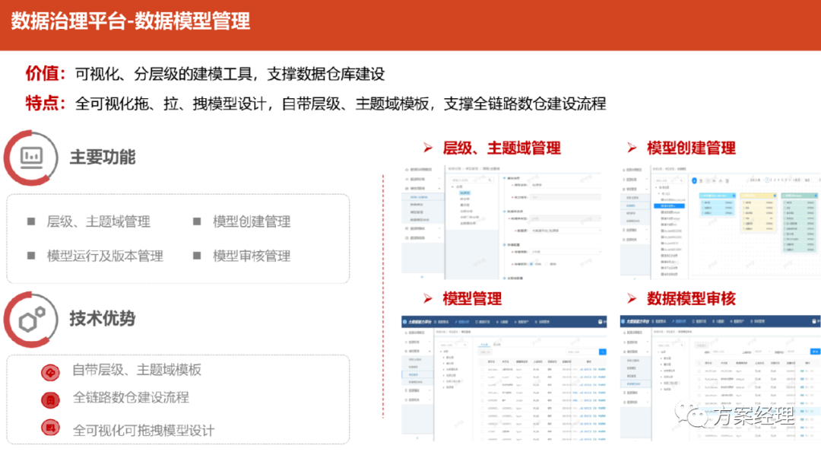Image resolution: width=821 pixels, height=452 pixels.
Task: Click the magnifier icon in the model tree search box
Action: coord(490,180)
